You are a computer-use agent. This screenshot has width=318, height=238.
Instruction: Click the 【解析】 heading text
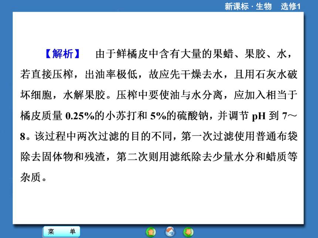pyautogui.click(x=62, y=54)
